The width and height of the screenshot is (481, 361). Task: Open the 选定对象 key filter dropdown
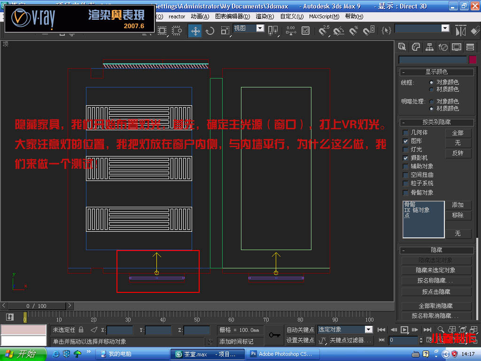point(368,330)
